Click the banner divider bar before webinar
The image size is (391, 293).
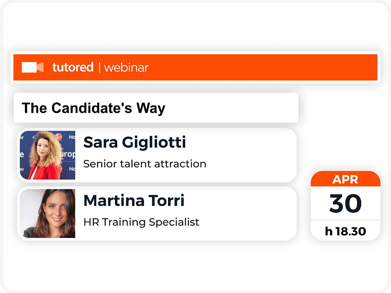pyautogui.click(x=100, y=68)
